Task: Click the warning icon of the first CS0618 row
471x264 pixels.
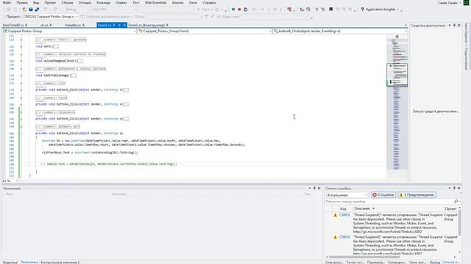Action: pyautogui.click(x=336, y=215)
